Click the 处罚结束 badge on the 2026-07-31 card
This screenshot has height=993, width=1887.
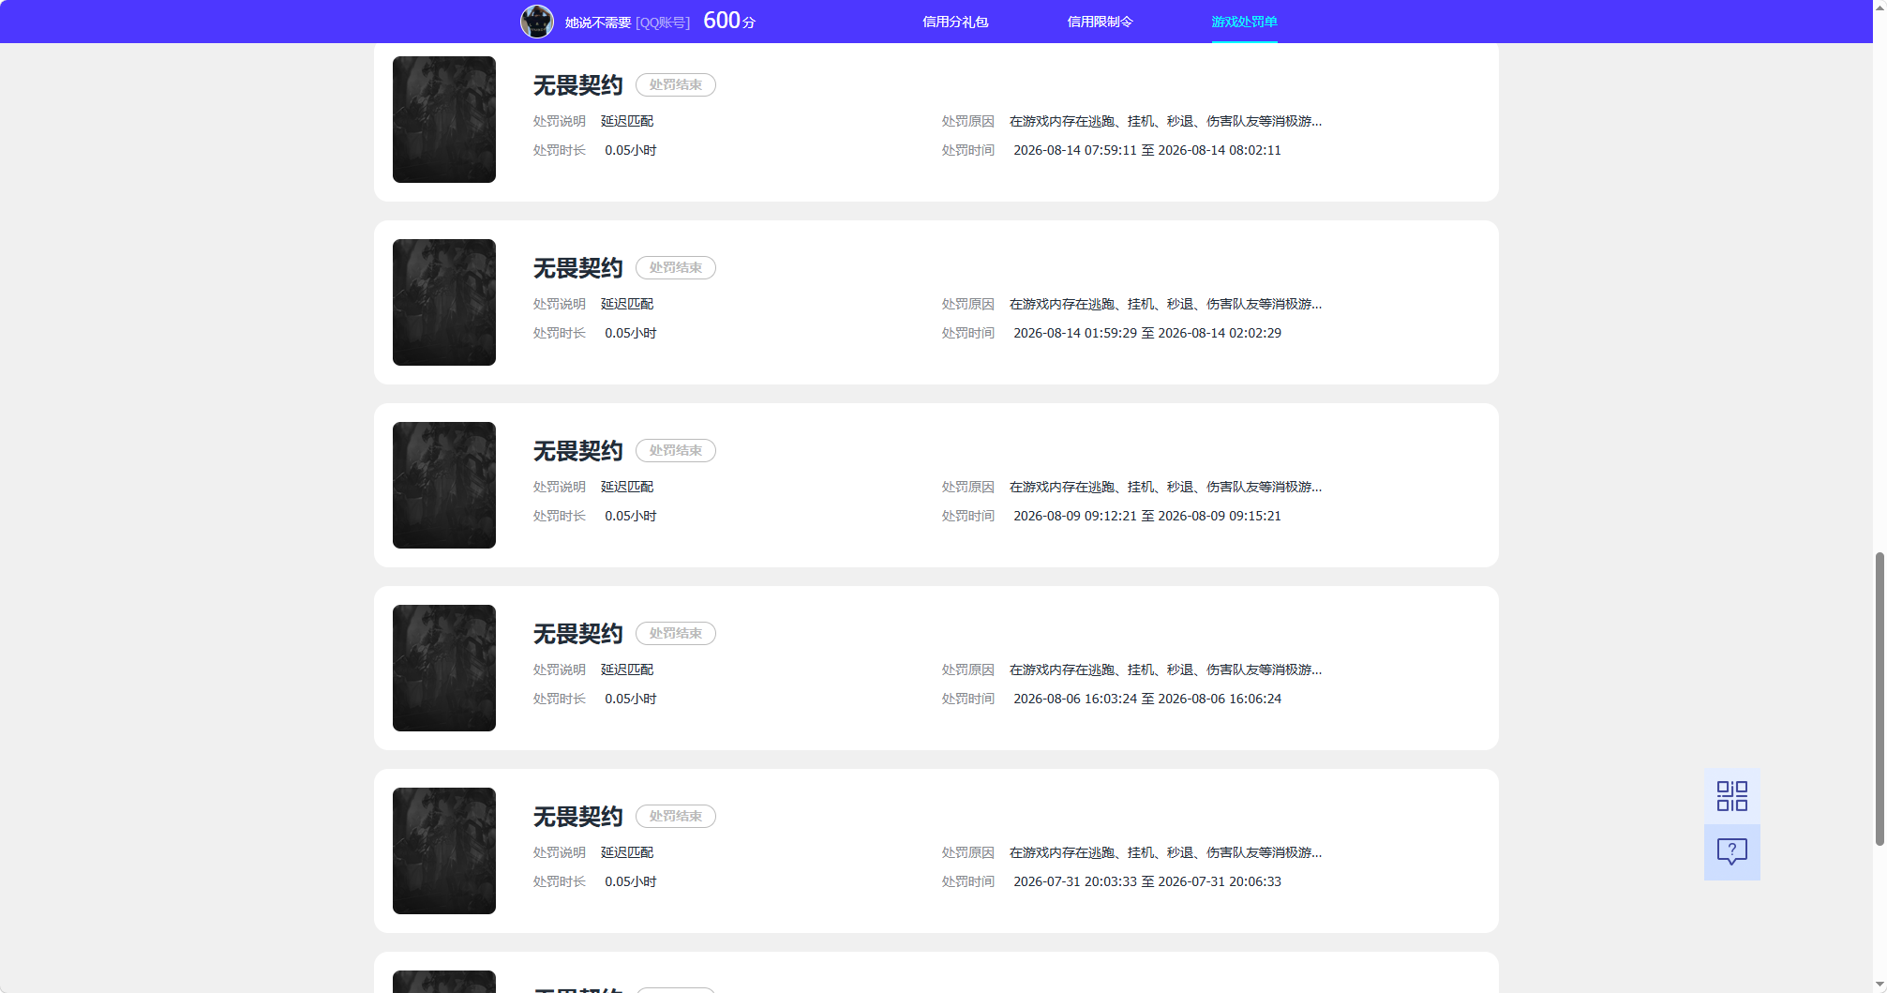[x=676, y=816]
